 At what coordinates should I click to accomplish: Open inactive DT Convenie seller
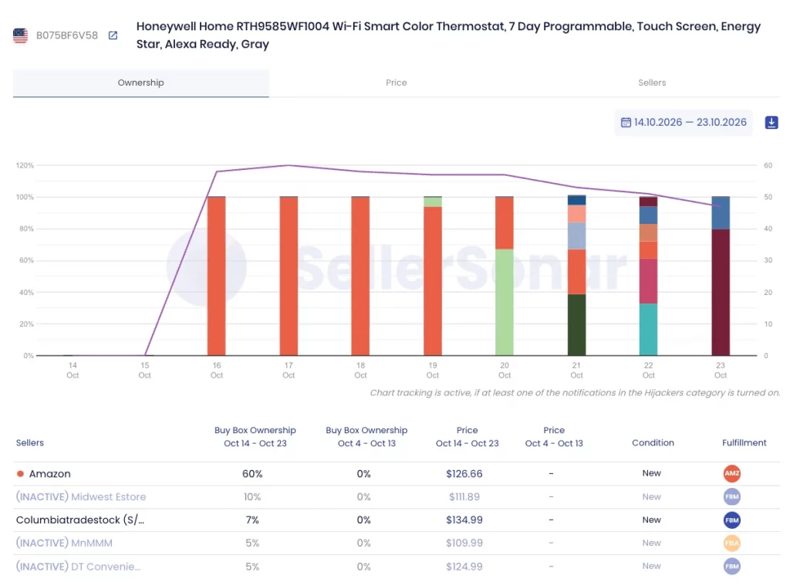pos(78,567)
